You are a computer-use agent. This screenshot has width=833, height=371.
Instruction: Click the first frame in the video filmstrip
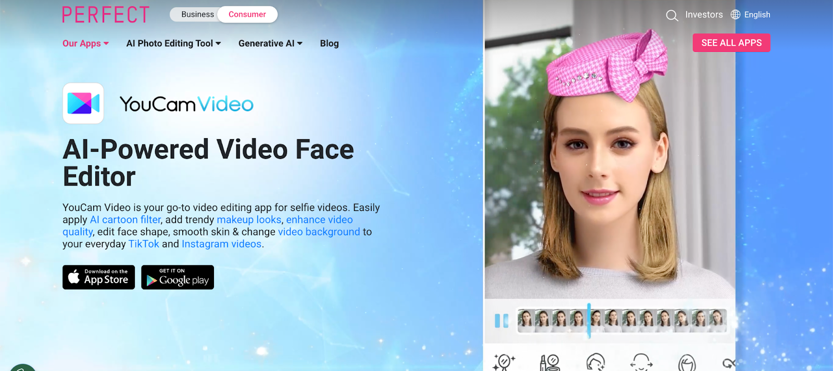point(526,321)
